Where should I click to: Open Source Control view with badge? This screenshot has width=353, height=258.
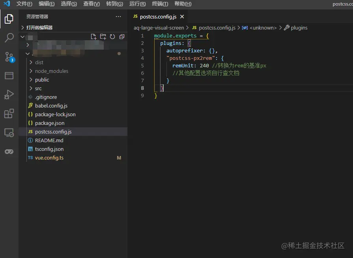click(9, 57)
